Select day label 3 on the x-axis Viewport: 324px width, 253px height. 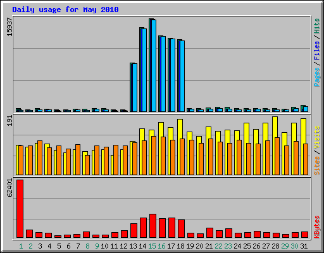tap(40, 246)
